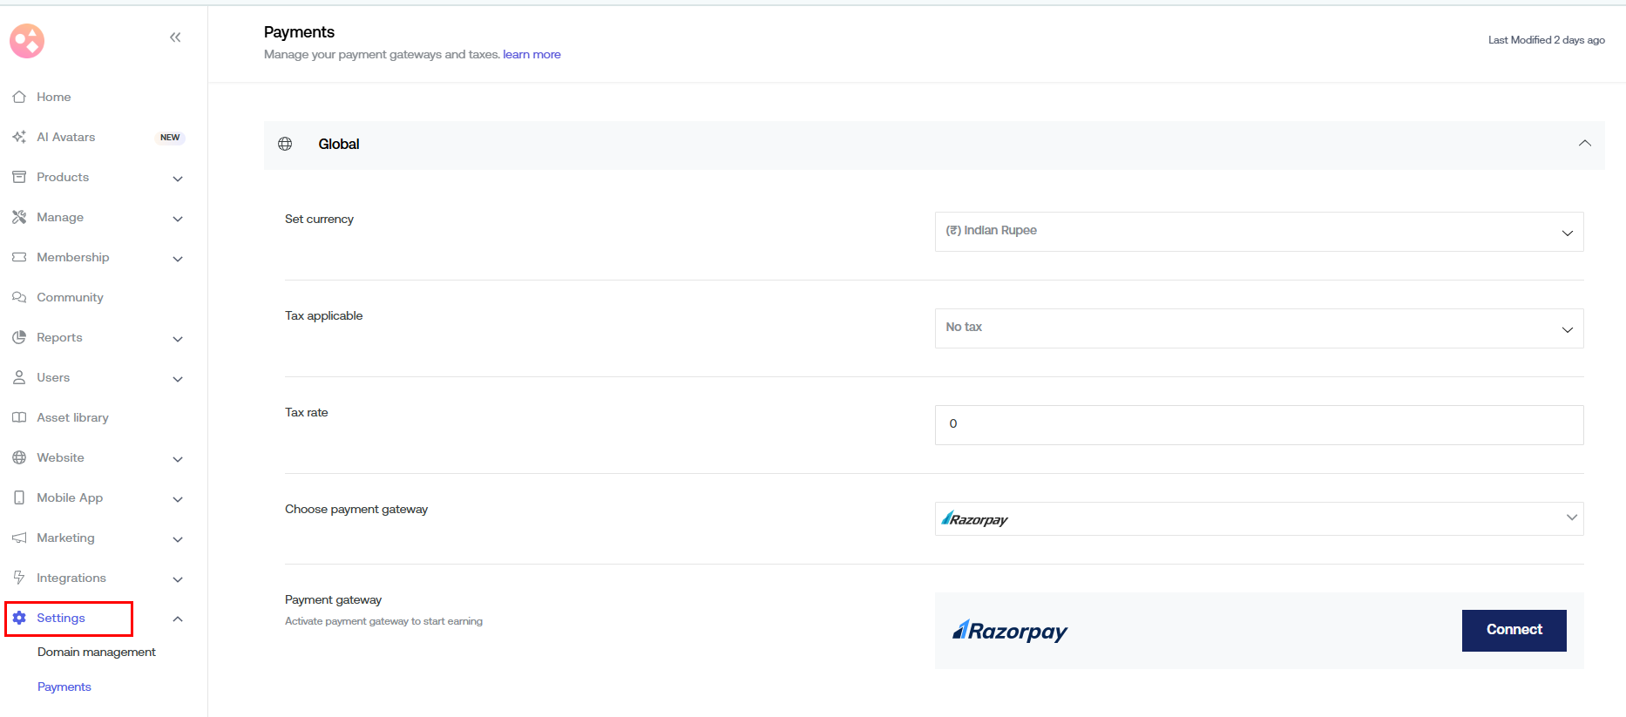The width and height of the screenshot is (1626, 717).
Task: Open the payment gateway Razorpay dropdown
Action: click(1258, 519)
